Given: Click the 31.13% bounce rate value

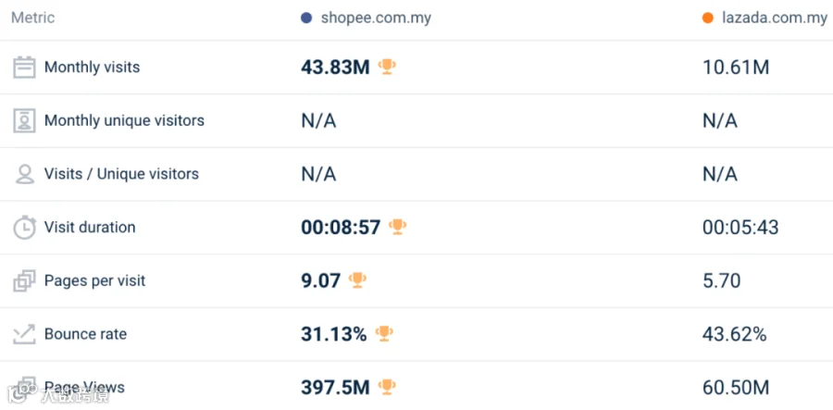Looking at the screenshot, I should pos(333,334).
